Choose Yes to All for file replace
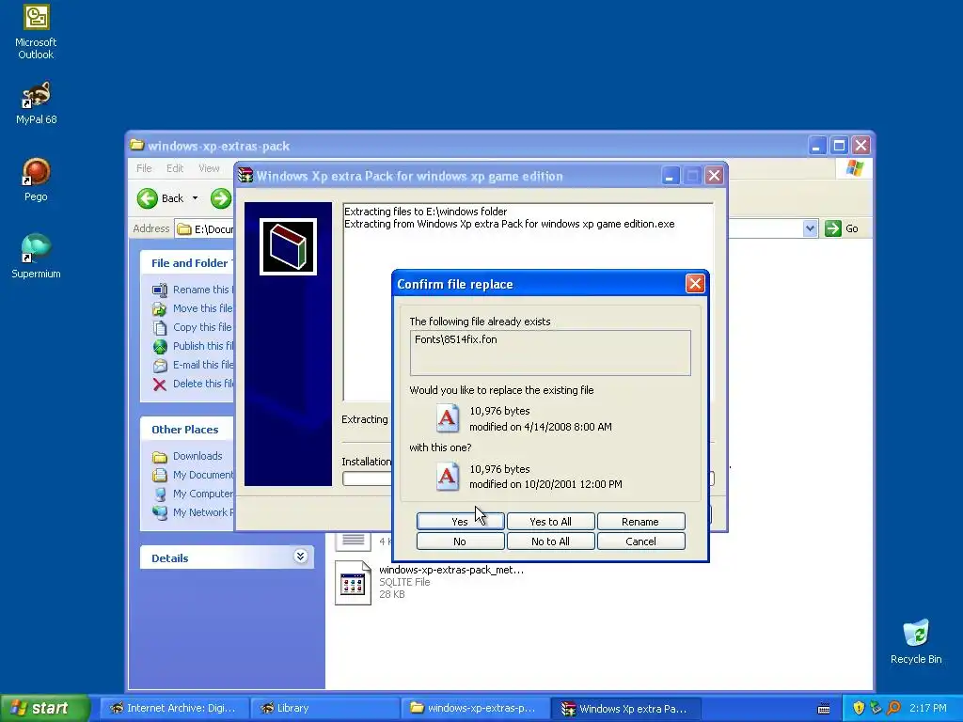963x722 pixels. pos(550,521)
